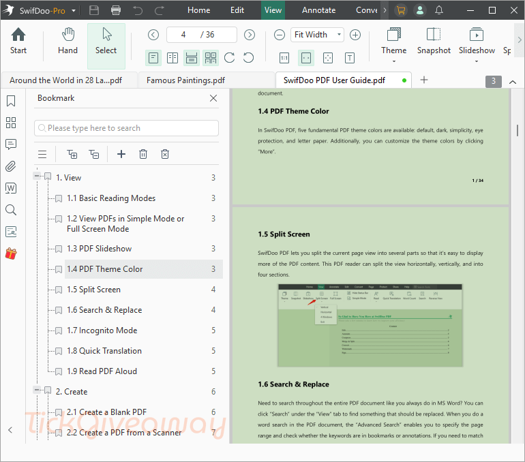Add a new bookmark with plus icon
Screen dimensions: 525x462
click(x=121, y=154)
